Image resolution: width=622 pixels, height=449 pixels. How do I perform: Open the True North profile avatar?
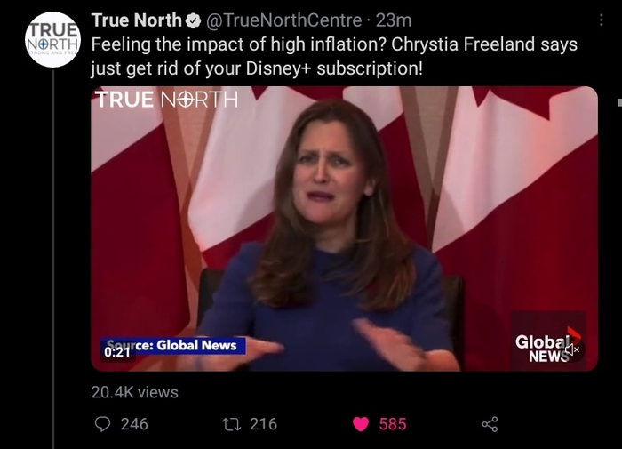click(x=52, y=40)
